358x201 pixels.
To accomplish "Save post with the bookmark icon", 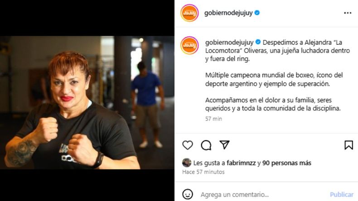I will [348, 145].
